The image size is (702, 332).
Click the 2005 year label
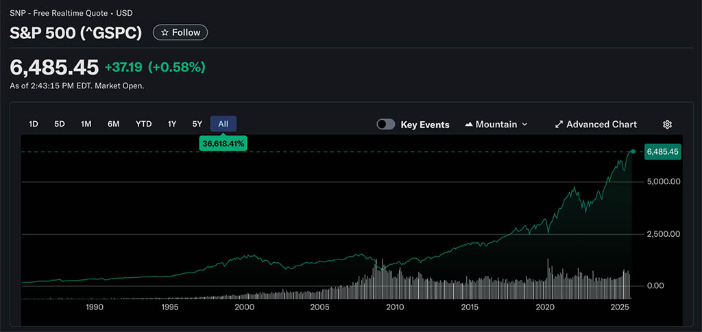[x=319, y=307]
